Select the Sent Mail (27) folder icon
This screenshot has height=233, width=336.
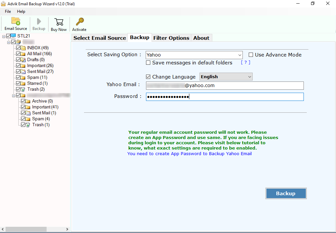click(x=23, y=71)
